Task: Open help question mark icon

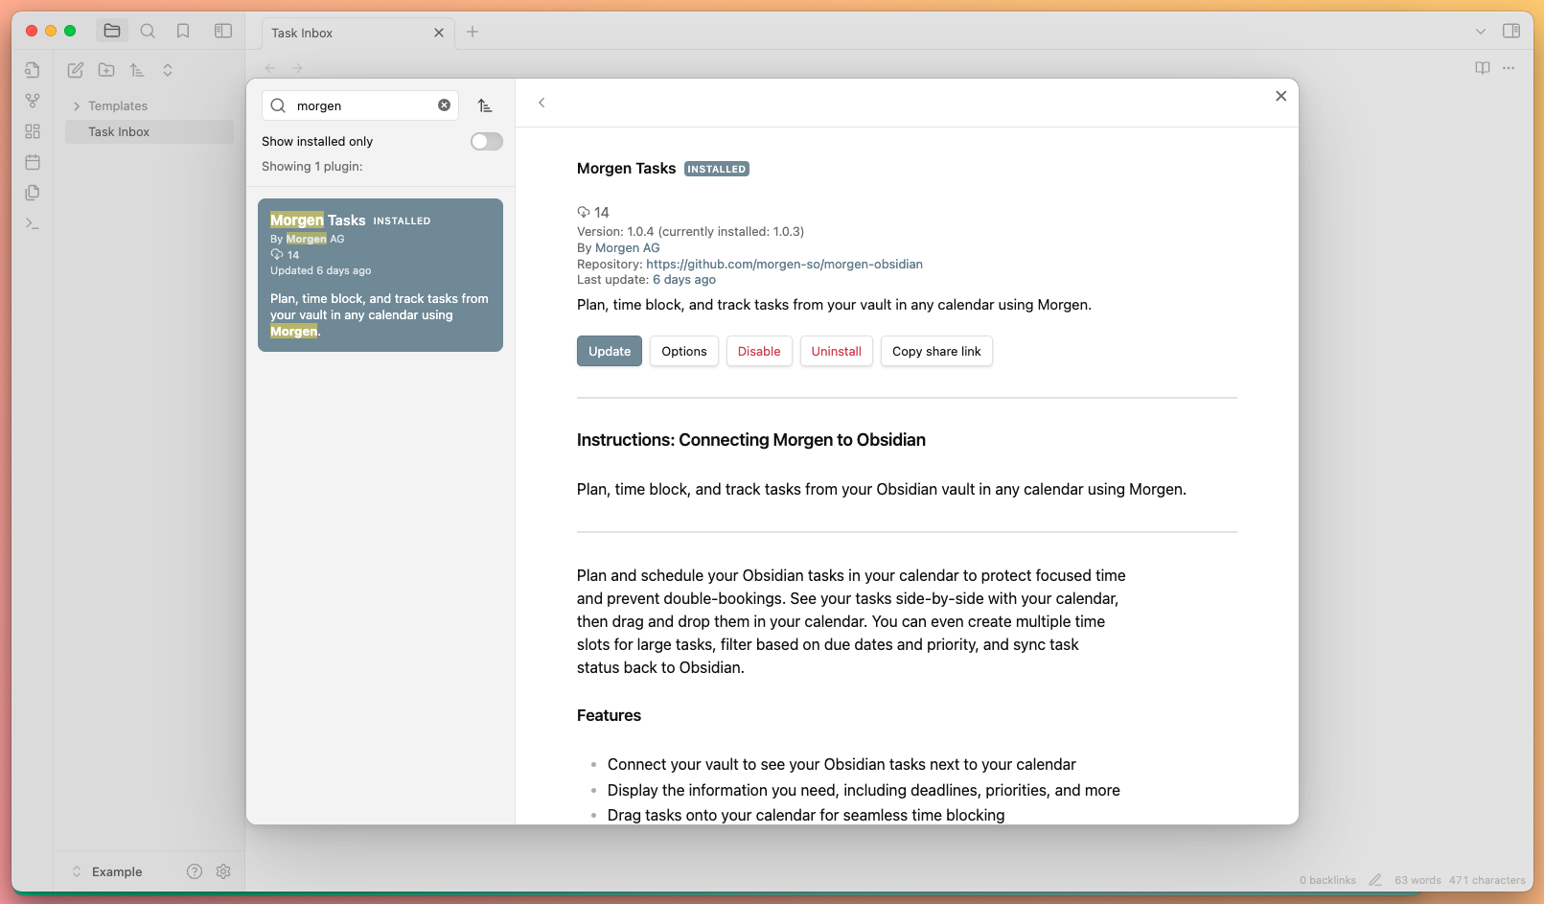Action: (195, 871)
